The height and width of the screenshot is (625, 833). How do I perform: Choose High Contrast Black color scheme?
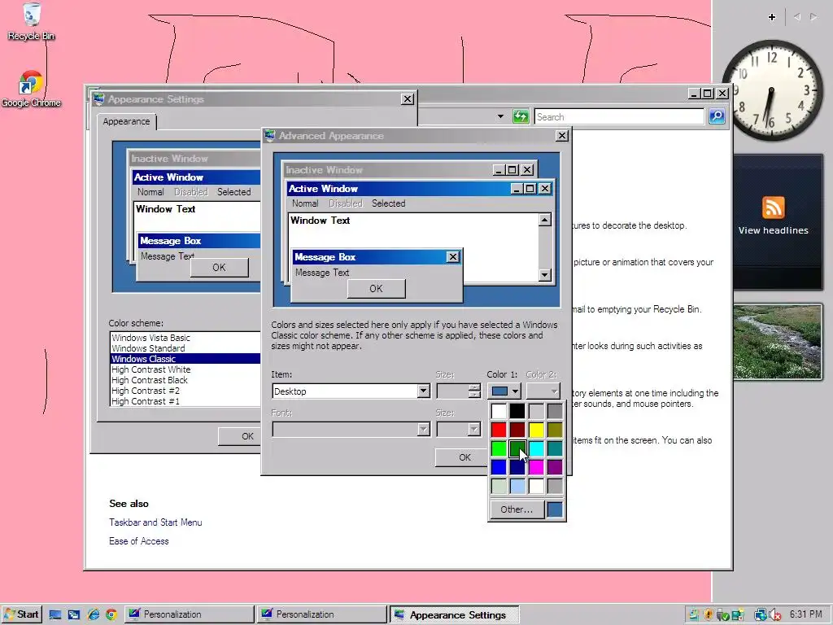[185, 380]
